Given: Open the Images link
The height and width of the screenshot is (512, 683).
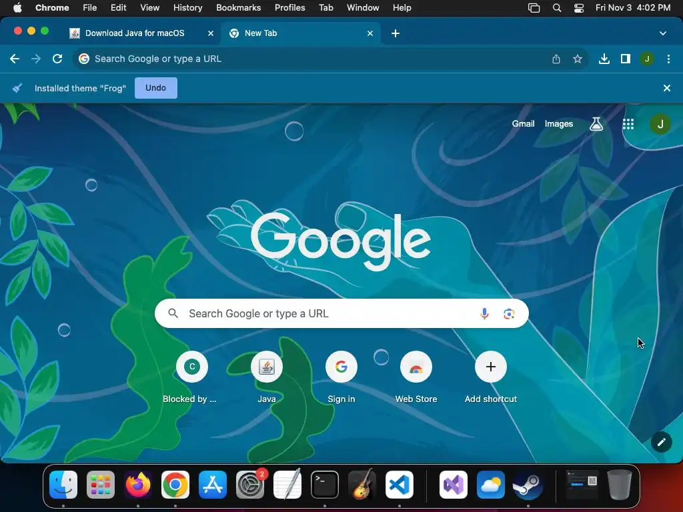Looking at the screenshot, I should pos(559,123).
